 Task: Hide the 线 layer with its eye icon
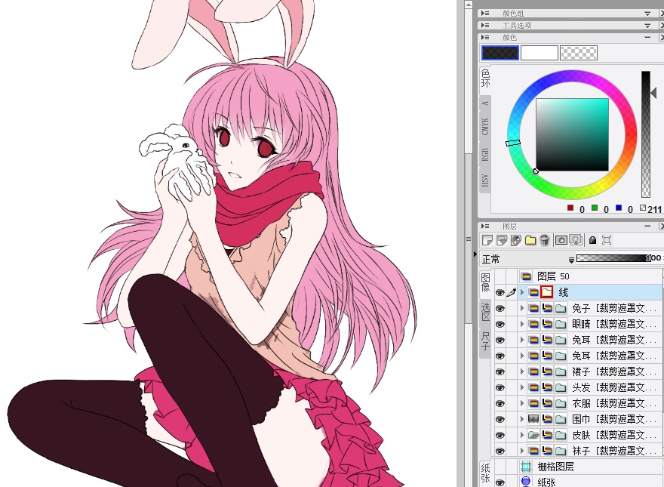500,292
